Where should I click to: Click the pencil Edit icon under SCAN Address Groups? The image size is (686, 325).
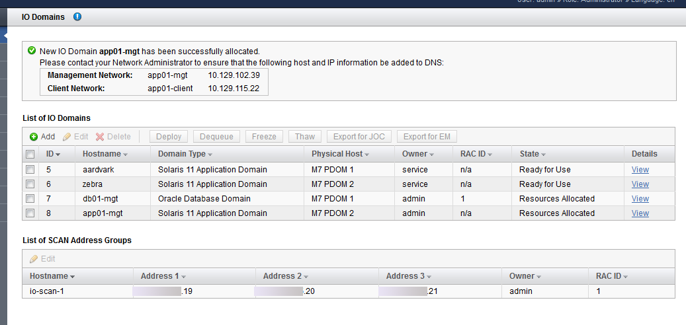34,259
